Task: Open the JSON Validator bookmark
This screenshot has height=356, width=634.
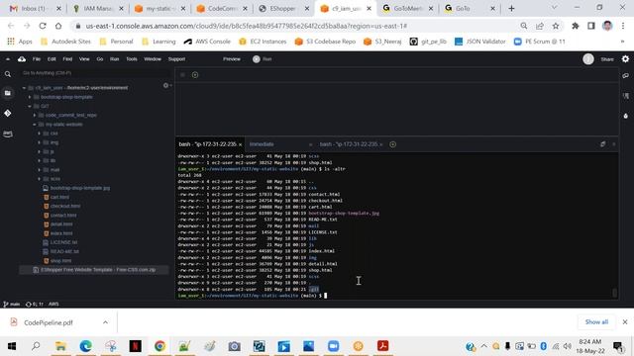Action: point(479,42)
